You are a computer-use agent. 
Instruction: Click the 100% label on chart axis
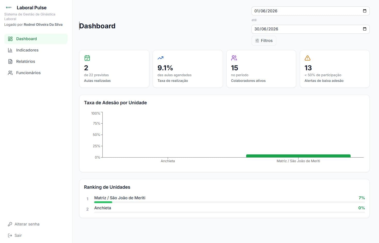coord(95,114)
